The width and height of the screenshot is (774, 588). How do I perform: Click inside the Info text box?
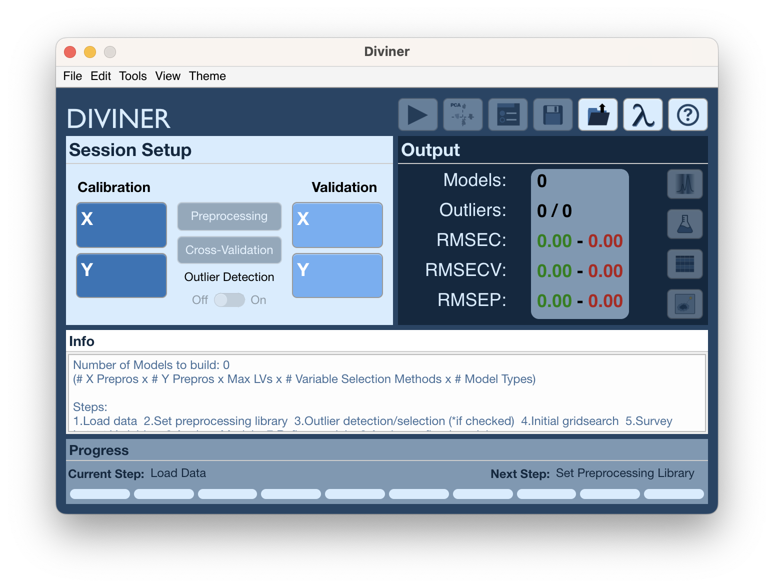[x=387, y=393]
